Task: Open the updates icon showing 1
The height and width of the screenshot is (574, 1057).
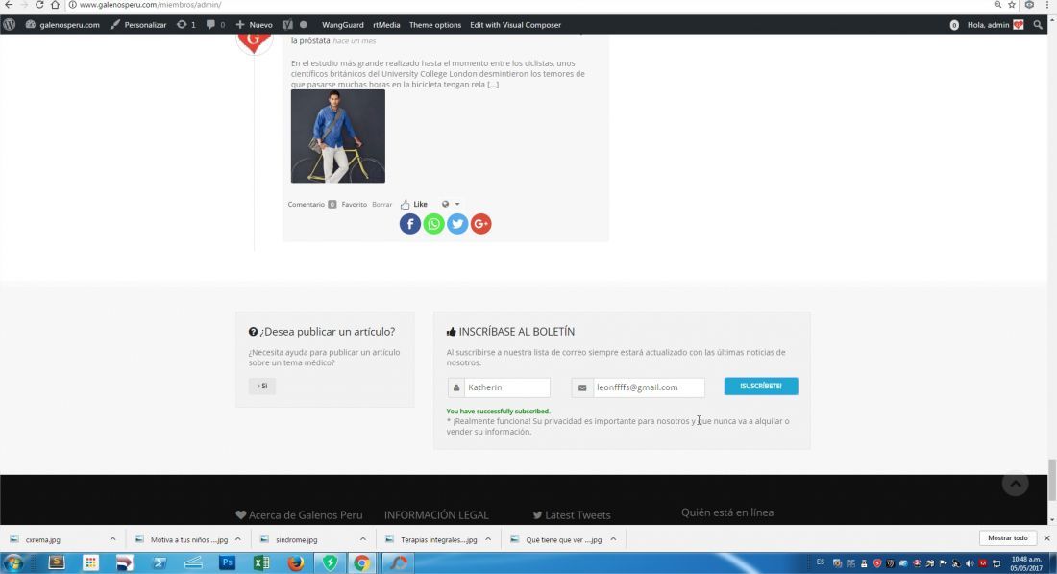Action: (x=186, y=25)
